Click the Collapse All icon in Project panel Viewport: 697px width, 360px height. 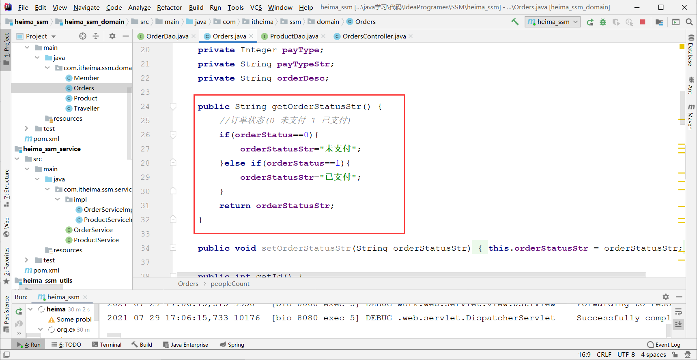coord(96,36)
